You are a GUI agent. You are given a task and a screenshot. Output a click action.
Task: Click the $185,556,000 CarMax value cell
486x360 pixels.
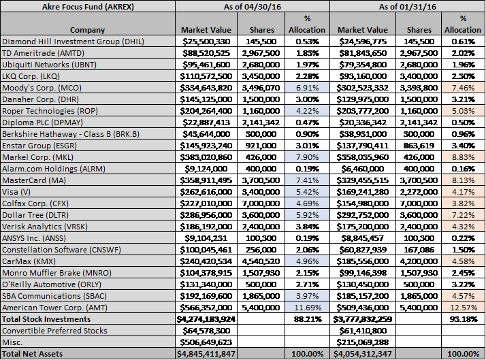point(363,261)
